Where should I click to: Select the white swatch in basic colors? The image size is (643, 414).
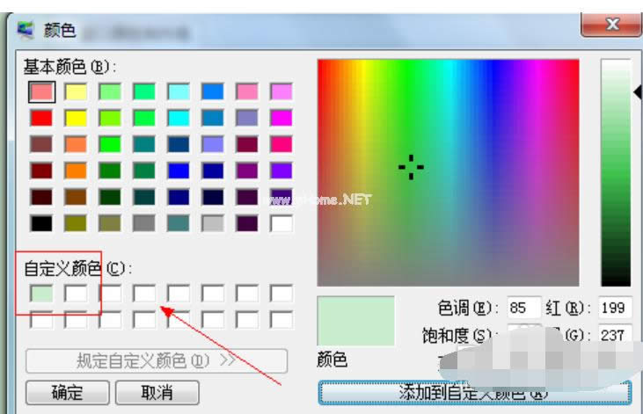281,223
